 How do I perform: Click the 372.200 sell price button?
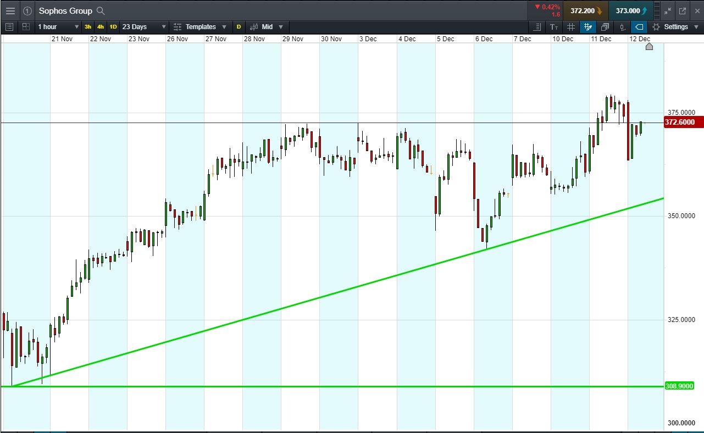click(x=586, y=10)
